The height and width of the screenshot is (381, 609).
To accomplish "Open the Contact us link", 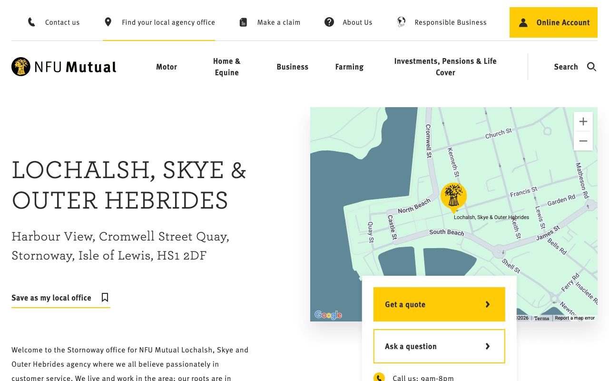I will (62, 22).
